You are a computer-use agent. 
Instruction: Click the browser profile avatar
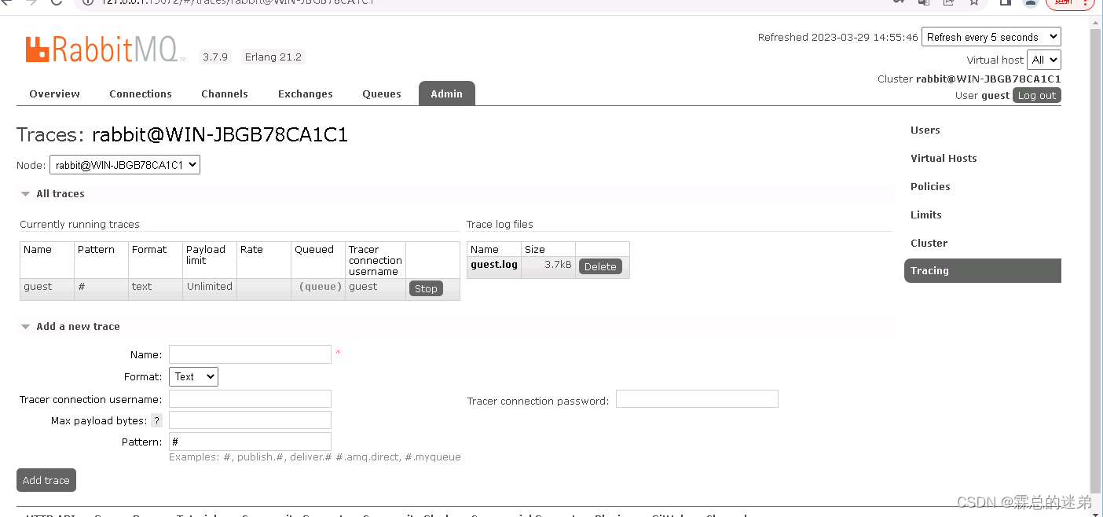1030,3
